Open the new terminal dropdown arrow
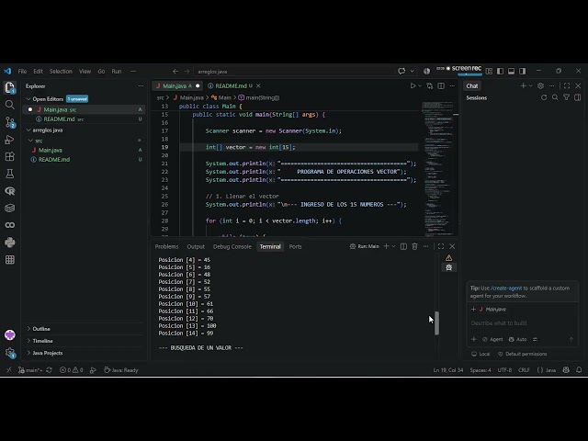588x441 pixels. coord(393,246)
